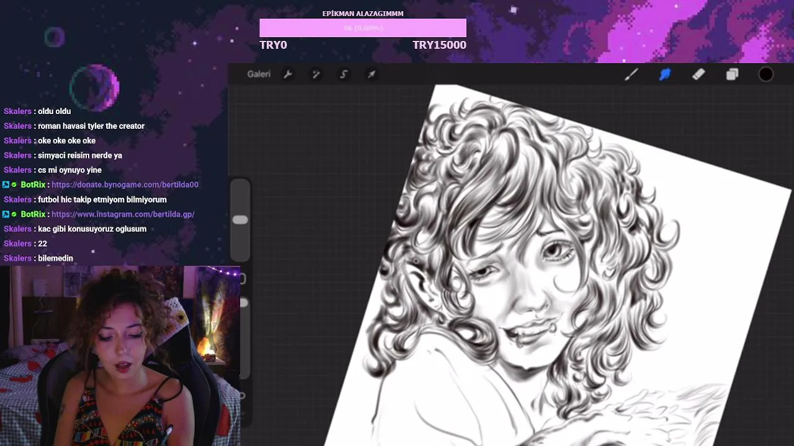Click chat message 'oke oke oke oke'

(x=67, y=141)
